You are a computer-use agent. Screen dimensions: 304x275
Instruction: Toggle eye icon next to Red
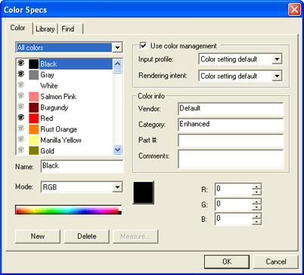click(x=21, y=117)
